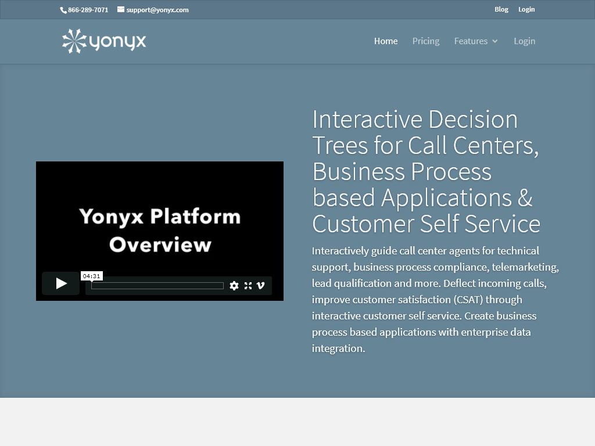Collapse the Features submenu arrow
The width and height of the screenshot is (595, 446).
(495, 41)
